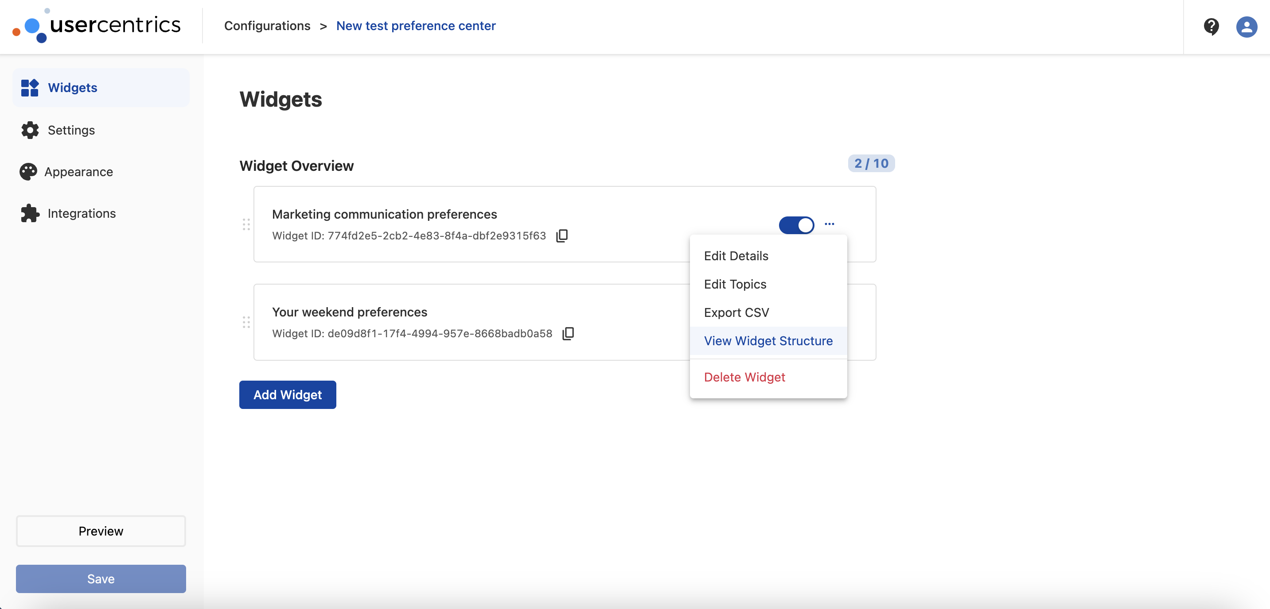The width and height of the screenshot is (1270, 609).
Task: Copy the Marketing communication widget ID
Action: point(561,236)
